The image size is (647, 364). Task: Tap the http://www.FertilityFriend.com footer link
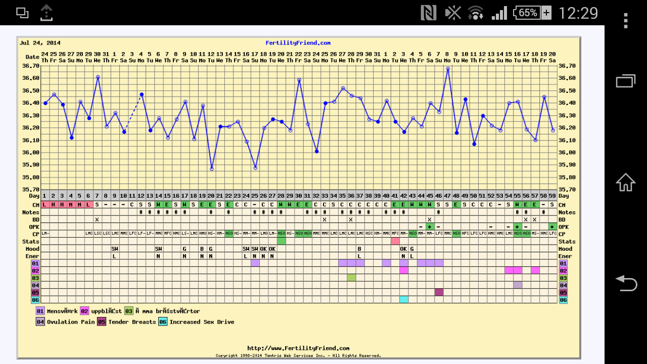[x=298, y=348]
